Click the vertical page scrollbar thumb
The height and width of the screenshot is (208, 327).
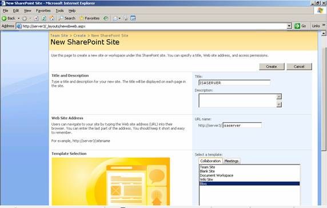pyautogui.click(x=324, y=98)
